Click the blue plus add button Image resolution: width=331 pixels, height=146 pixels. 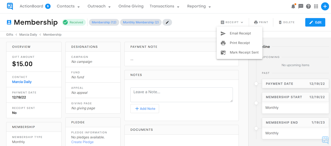[325, 6]
